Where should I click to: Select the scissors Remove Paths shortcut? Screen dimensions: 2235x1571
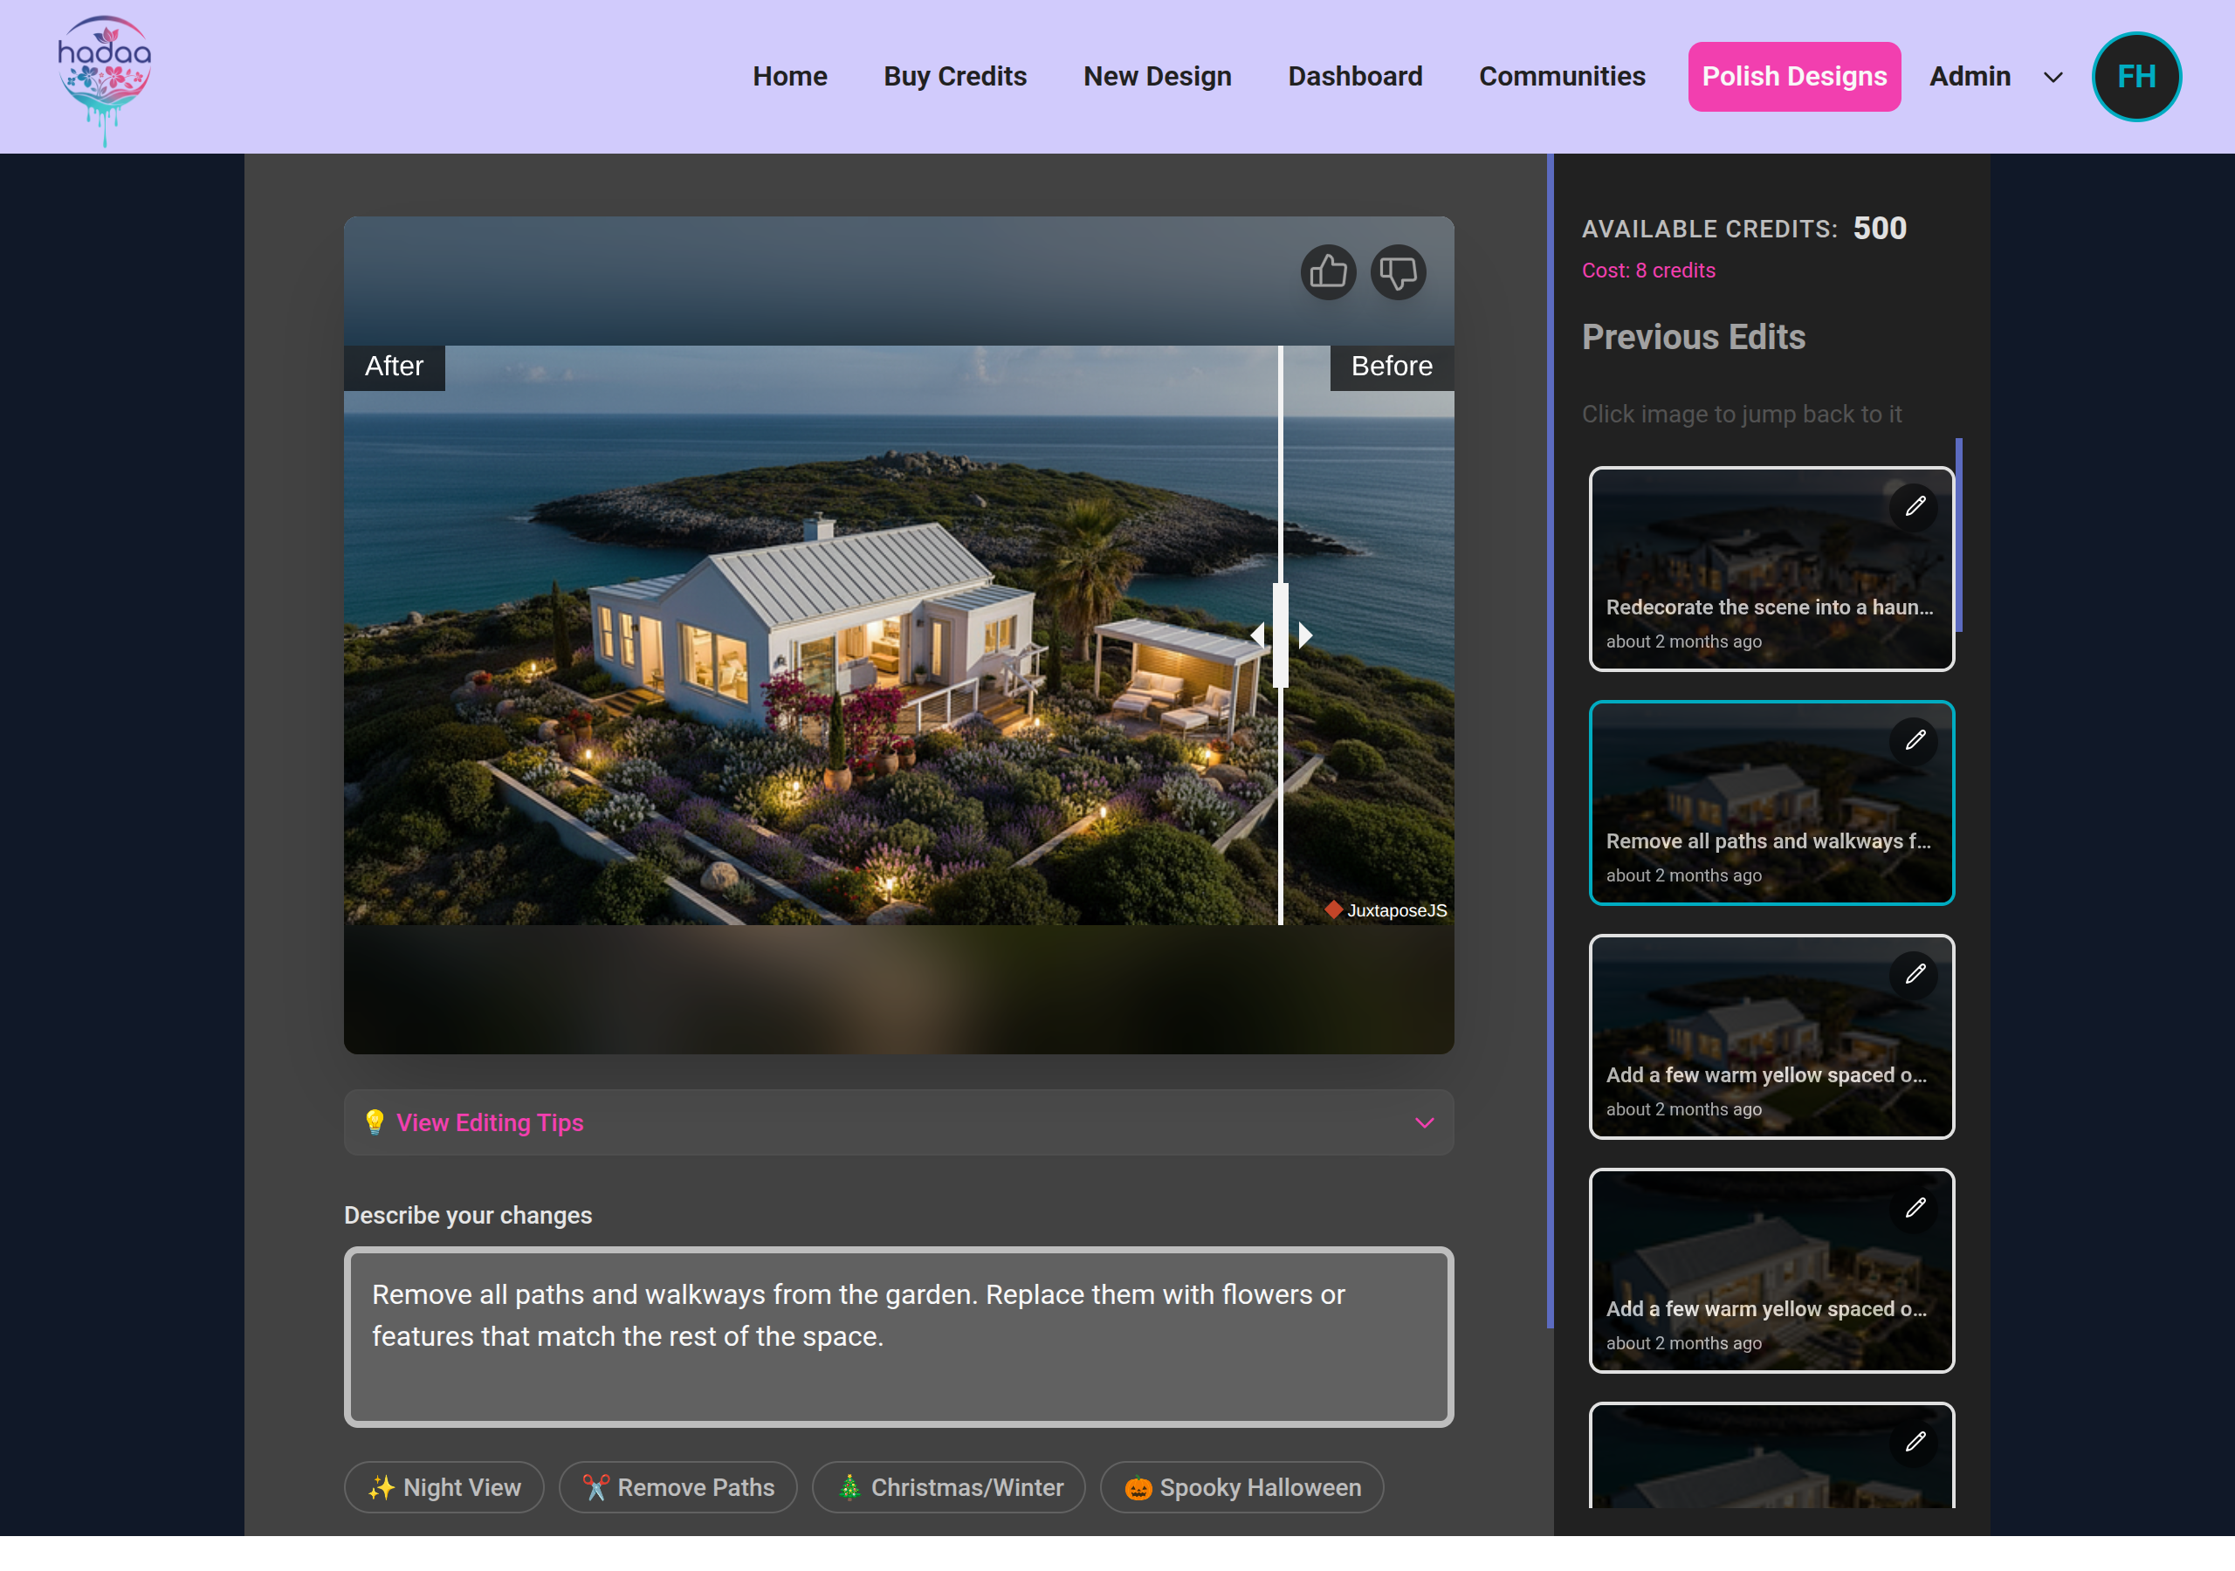click(x=678, y=1487)
